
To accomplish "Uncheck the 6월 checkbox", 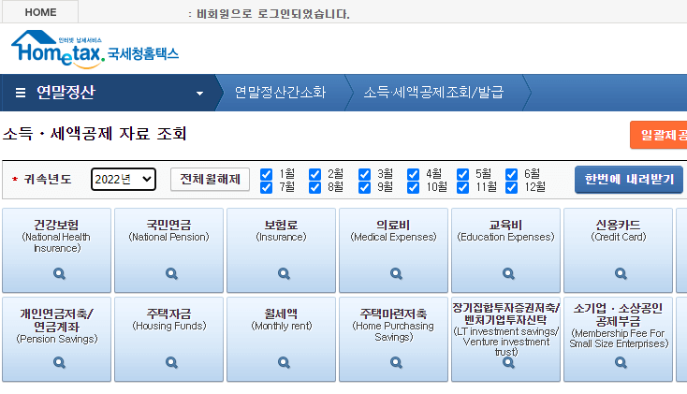I will 511,174.
